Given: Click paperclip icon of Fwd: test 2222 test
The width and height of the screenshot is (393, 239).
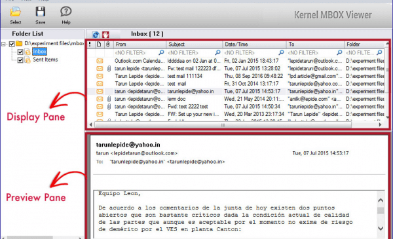Looking at the screenshot, I should pos(109,107).
